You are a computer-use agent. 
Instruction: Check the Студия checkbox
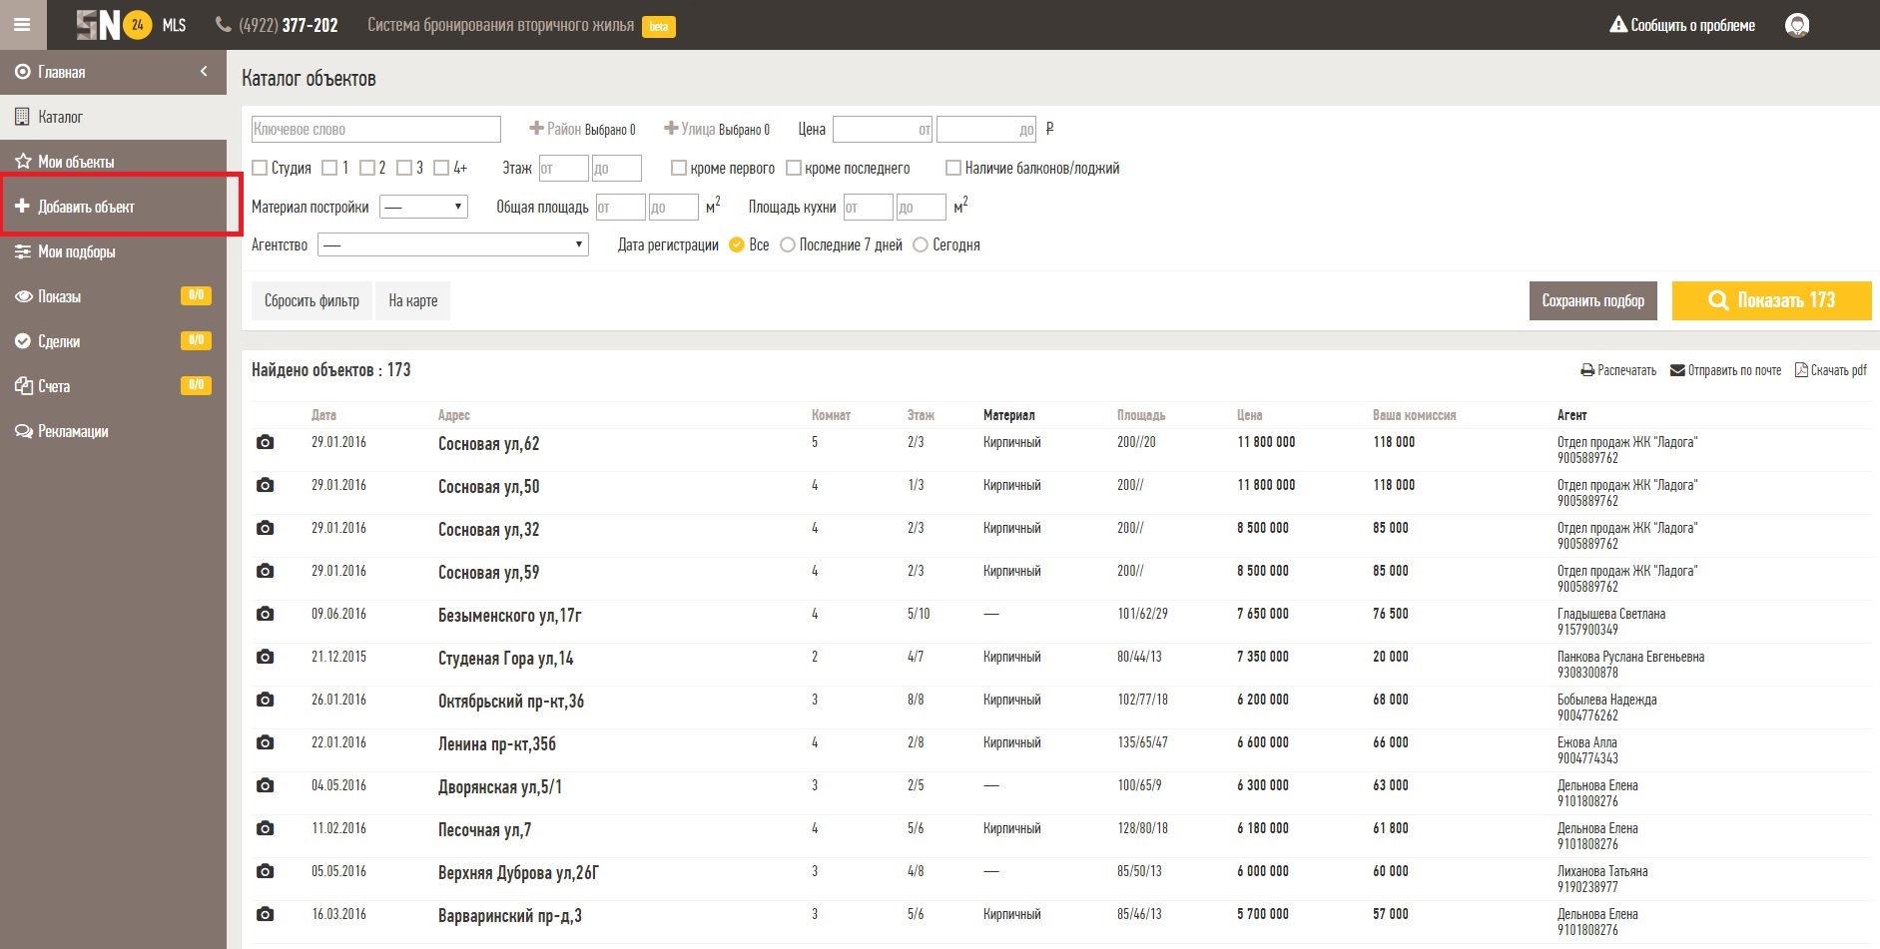click(260, 168)
